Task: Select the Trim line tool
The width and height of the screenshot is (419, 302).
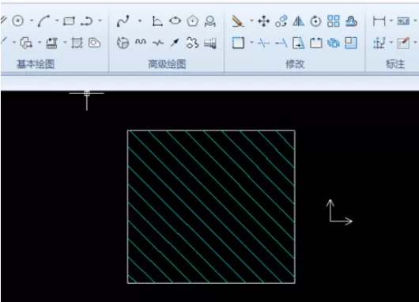Action: point(264,43)
